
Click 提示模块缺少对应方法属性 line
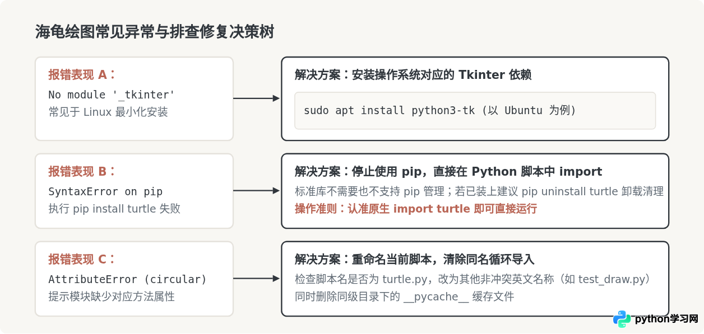[x=112, y=297]
